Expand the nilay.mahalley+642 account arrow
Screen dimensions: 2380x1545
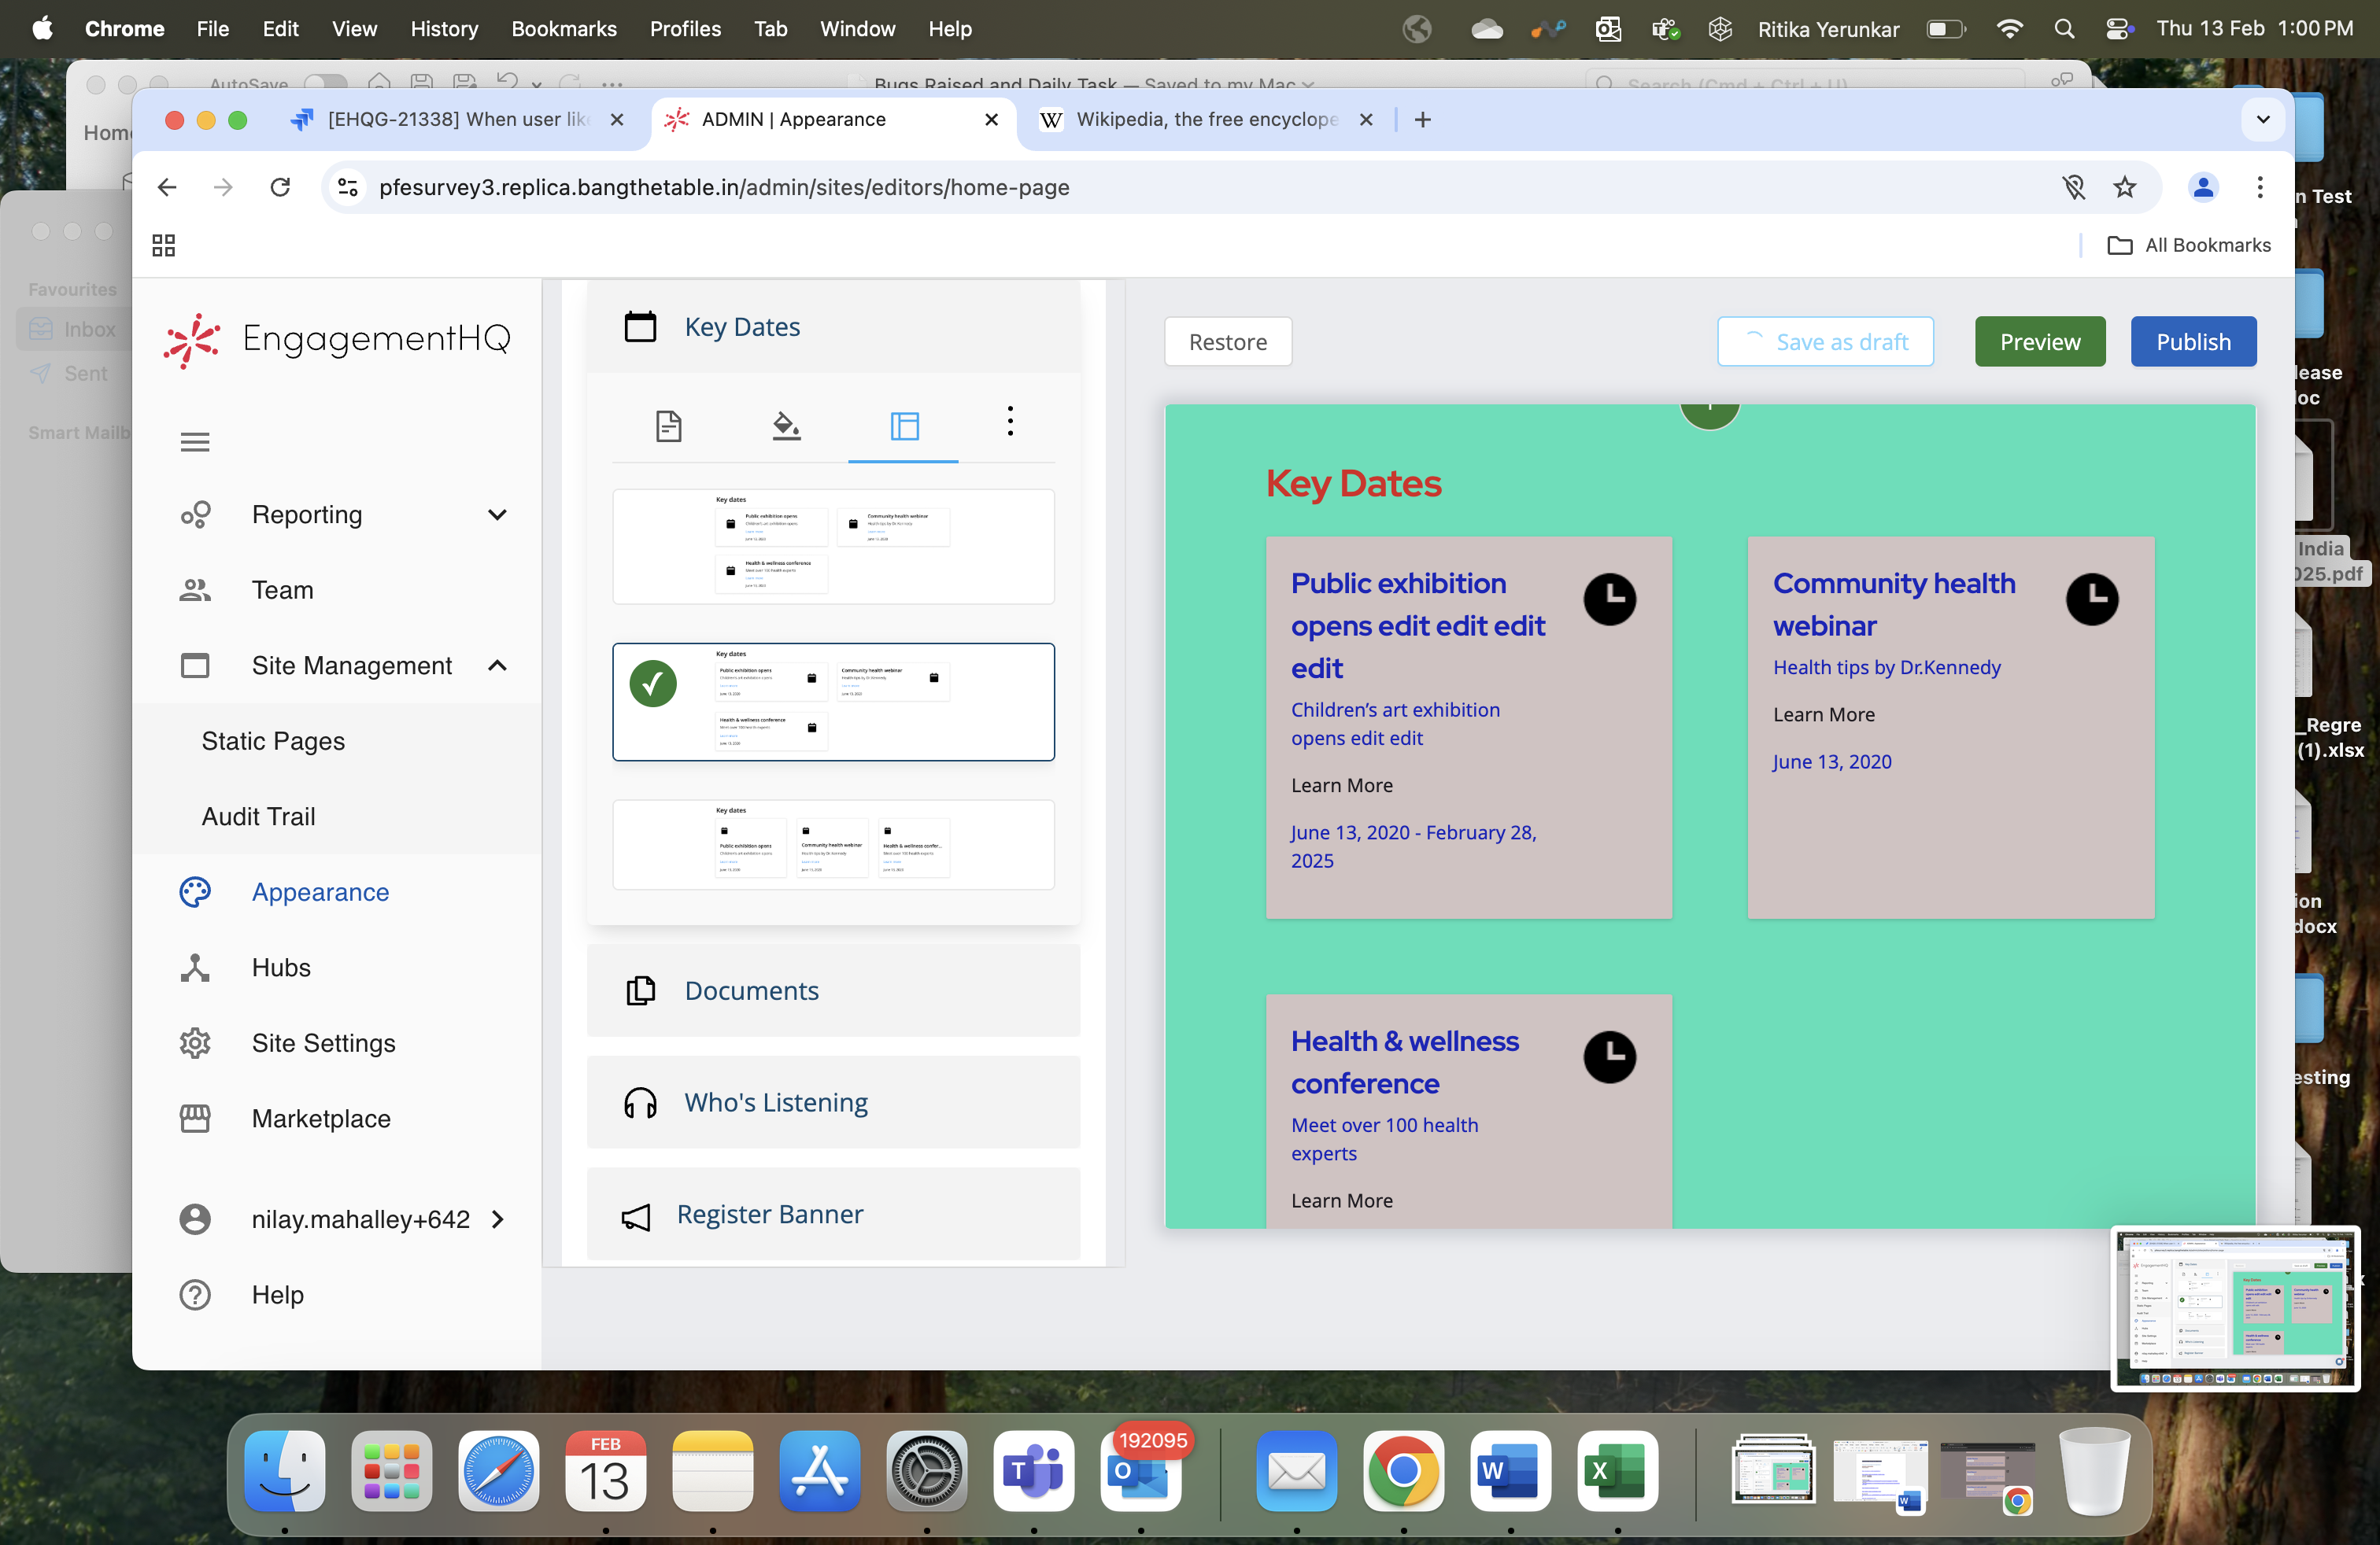coord(497,1219)
